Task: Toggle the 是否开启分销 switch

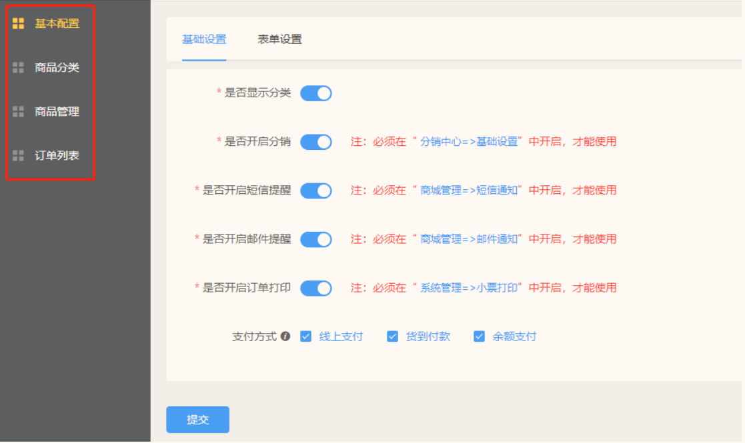Action: point(315,142)
